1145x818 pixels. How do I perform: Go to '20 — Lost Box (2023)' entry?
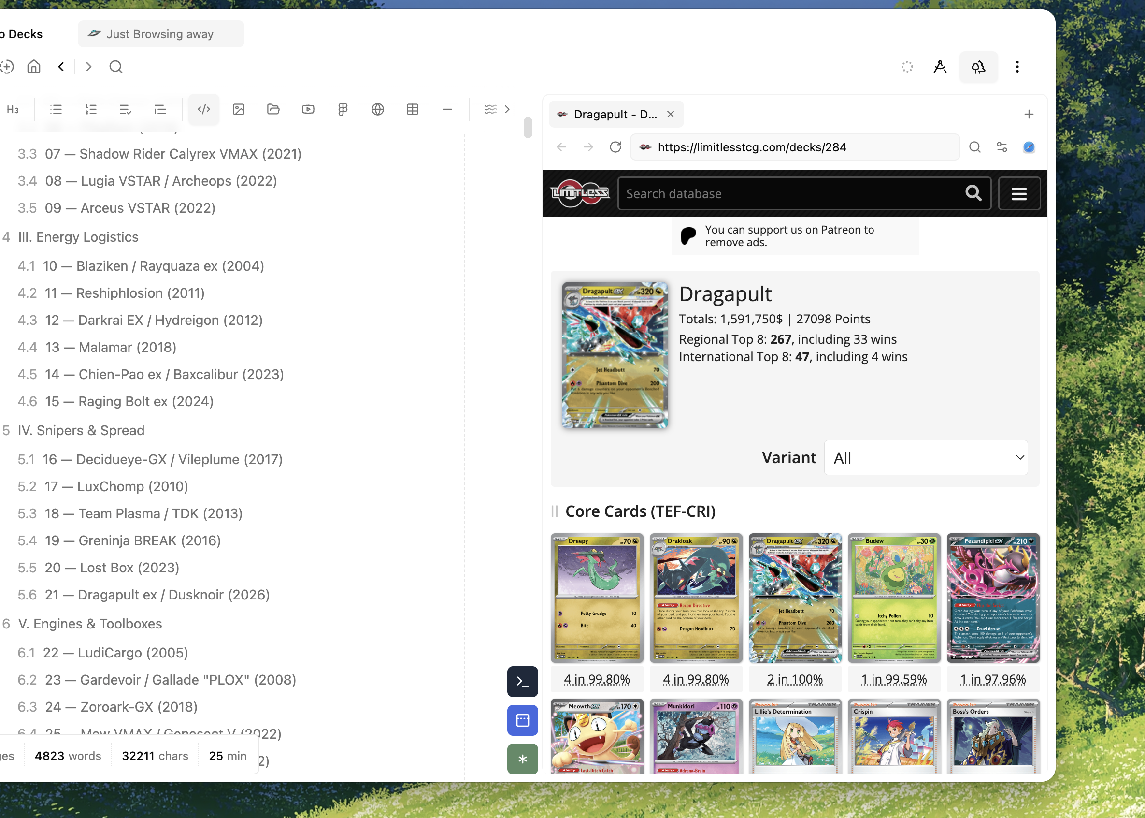pos(112,568)
